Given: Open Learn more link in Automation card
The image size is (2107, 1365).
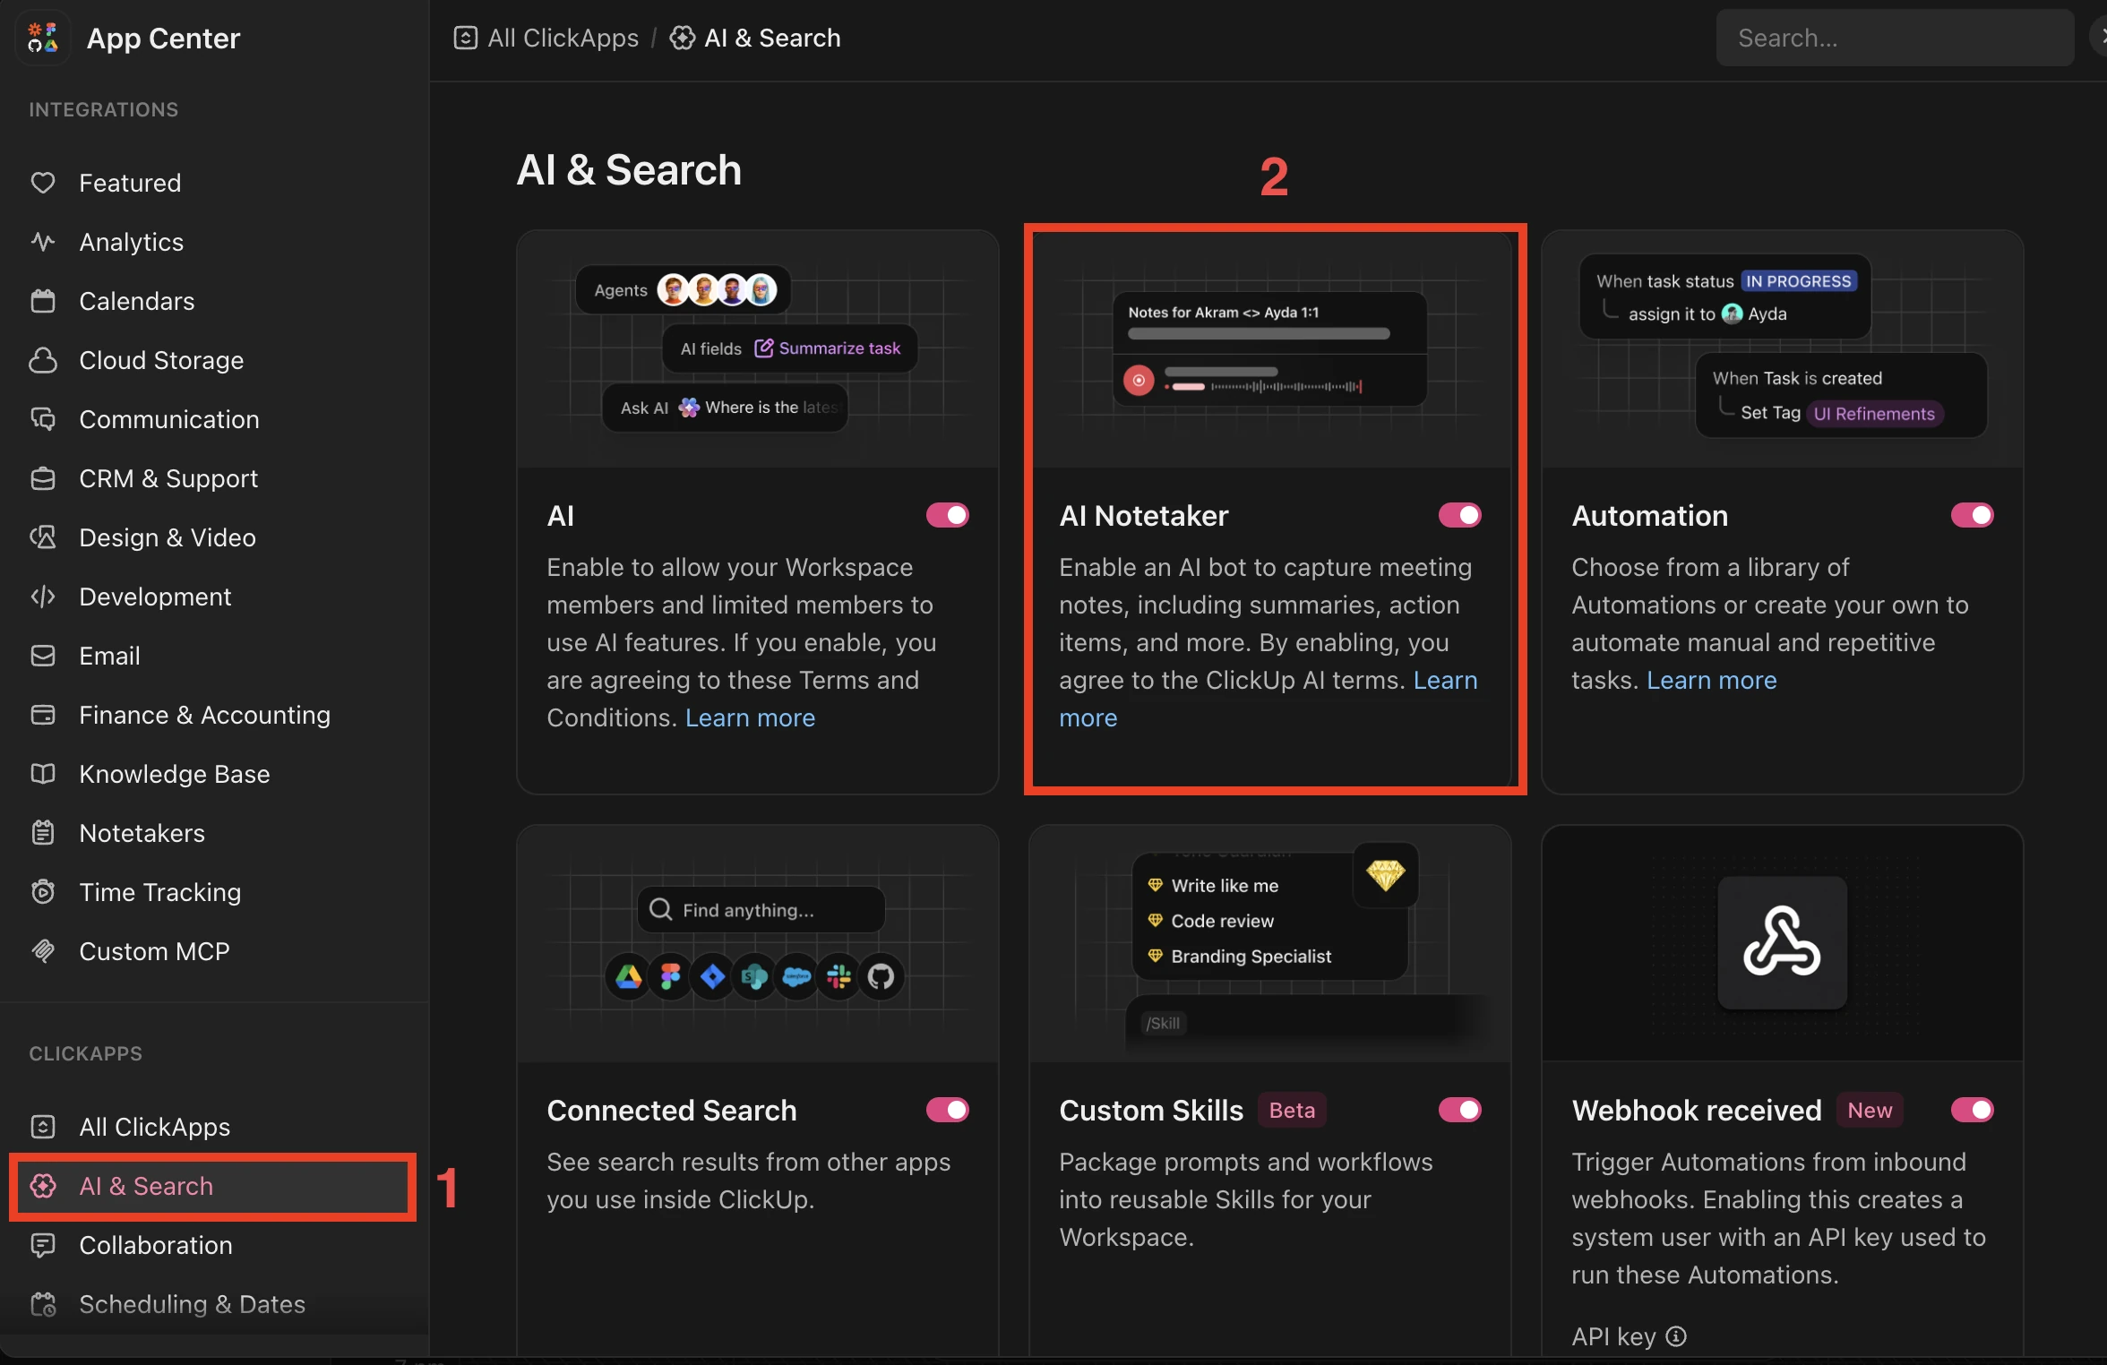Looking at the screenshot, I should pyautogui.click(x=1712, y=681).
